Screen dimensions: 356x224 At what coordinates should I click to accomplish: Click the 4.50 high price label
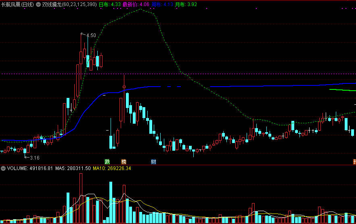tap(91, 35)
